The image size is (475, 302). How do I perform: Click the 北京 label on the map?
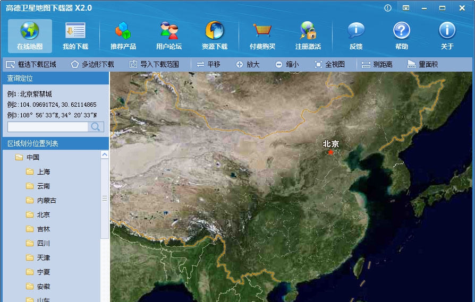pos(331,144)
